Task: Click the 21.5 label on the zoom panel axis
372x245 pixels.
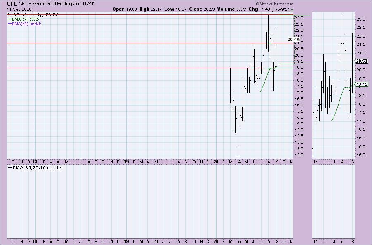Action: coord(361,45)
